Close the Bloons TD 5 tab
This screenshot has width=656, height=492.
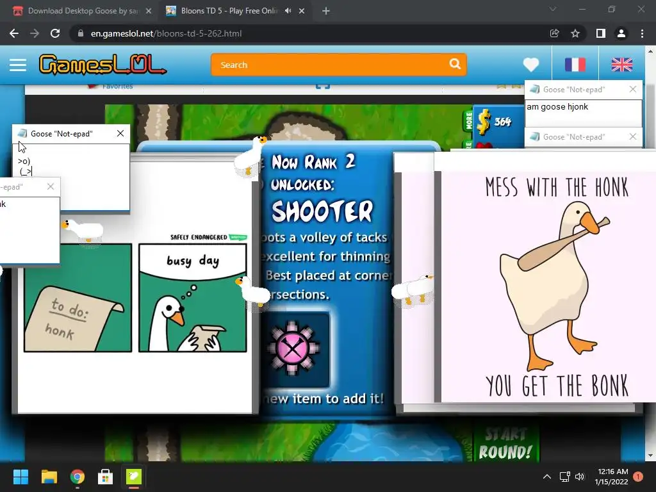tap(302, 11)
